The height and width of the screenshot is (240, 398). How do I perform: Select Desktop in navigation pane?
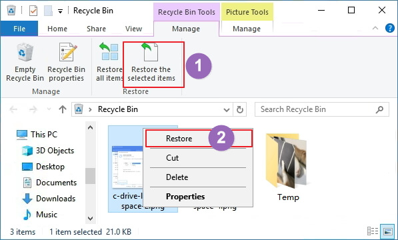[x=43, y=167]
